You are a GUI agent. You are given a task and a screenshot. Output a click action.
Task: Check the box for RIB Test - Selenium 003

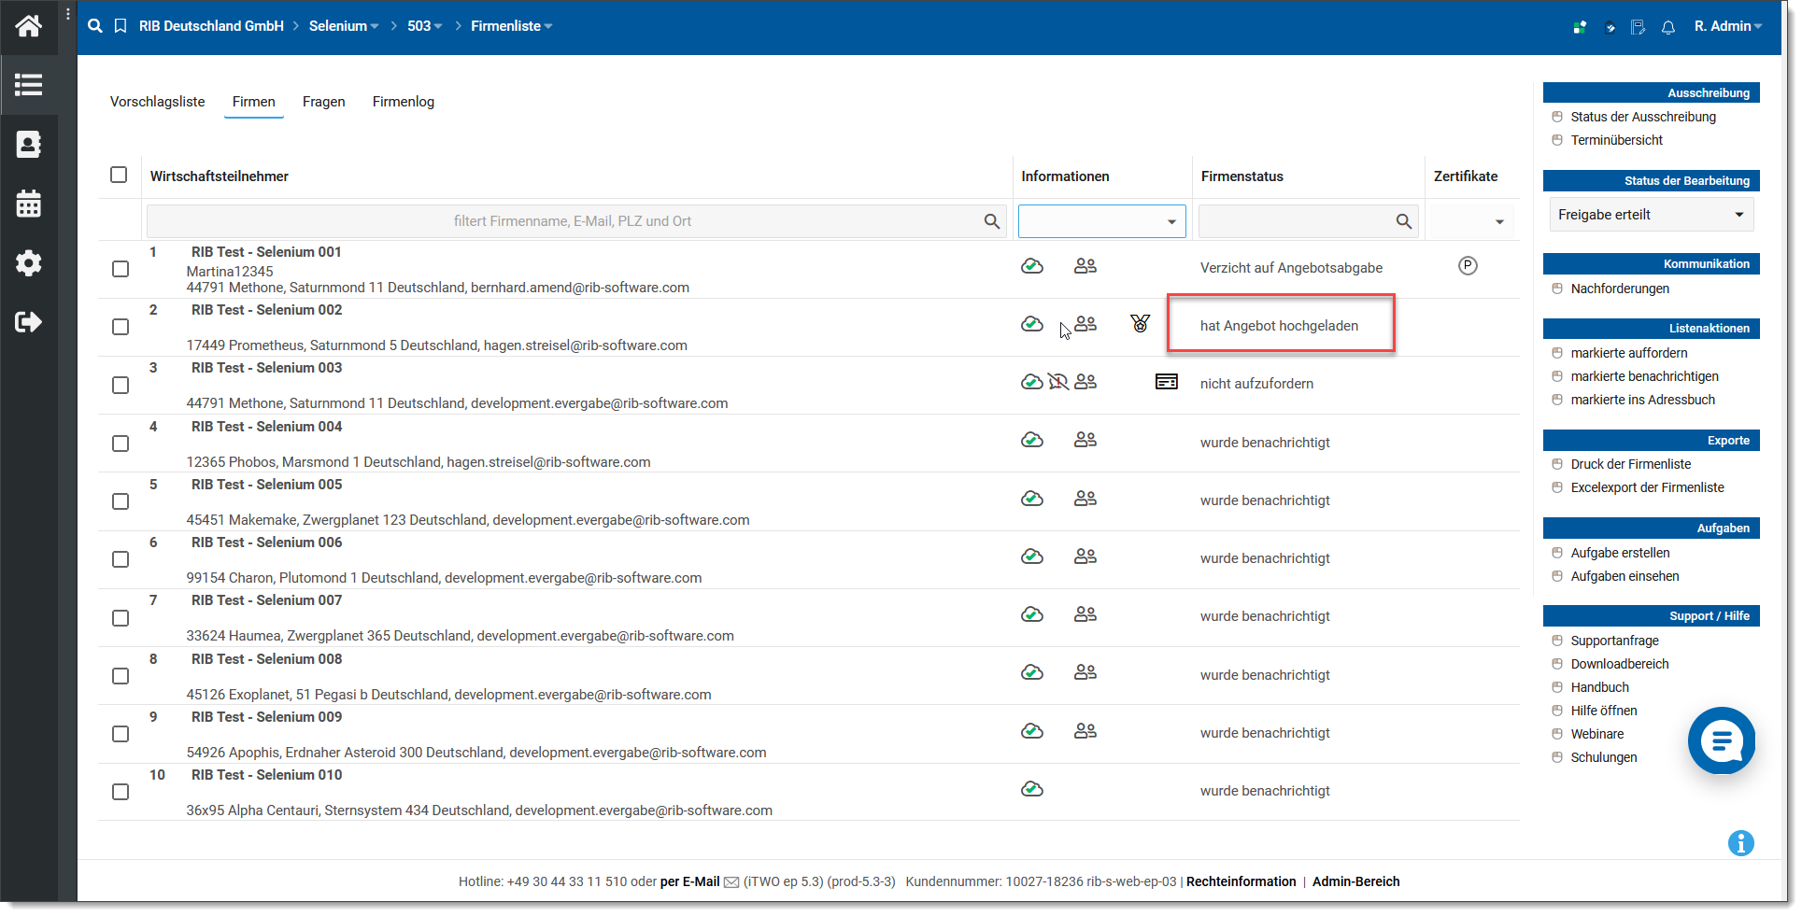tap(121, 385)
